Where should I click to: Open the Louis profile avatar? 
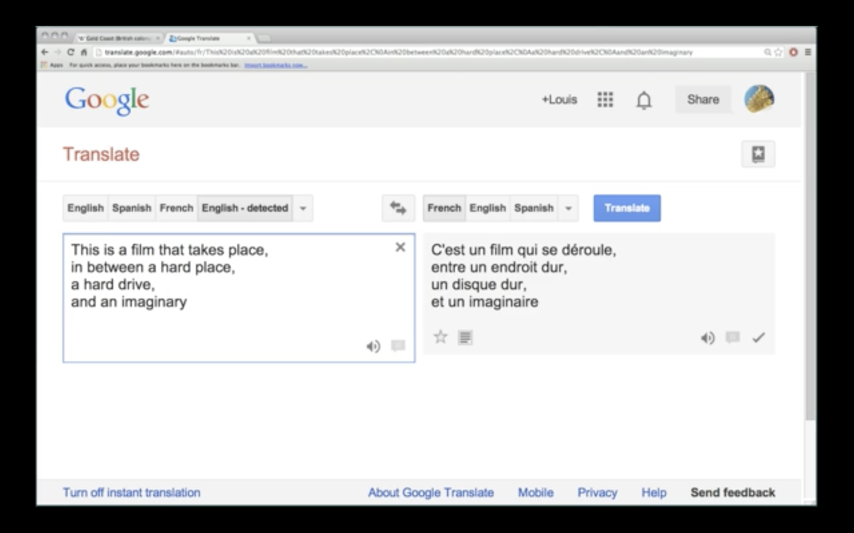(x=759, y=99)
